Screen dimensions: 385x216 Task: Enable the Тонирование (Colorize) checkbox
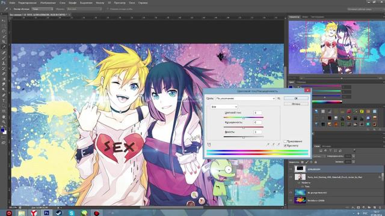coord(285,142)
